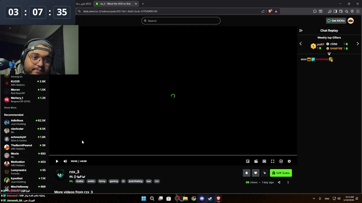362x203 pixels.
Task: Close the rzx_3 VOD browser tab
Action: pyautogui.click(x=136, y=4)
